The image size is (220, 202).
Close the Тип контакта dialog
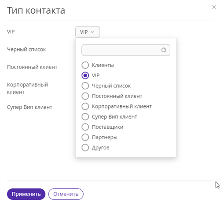click(x=214, y=7)
